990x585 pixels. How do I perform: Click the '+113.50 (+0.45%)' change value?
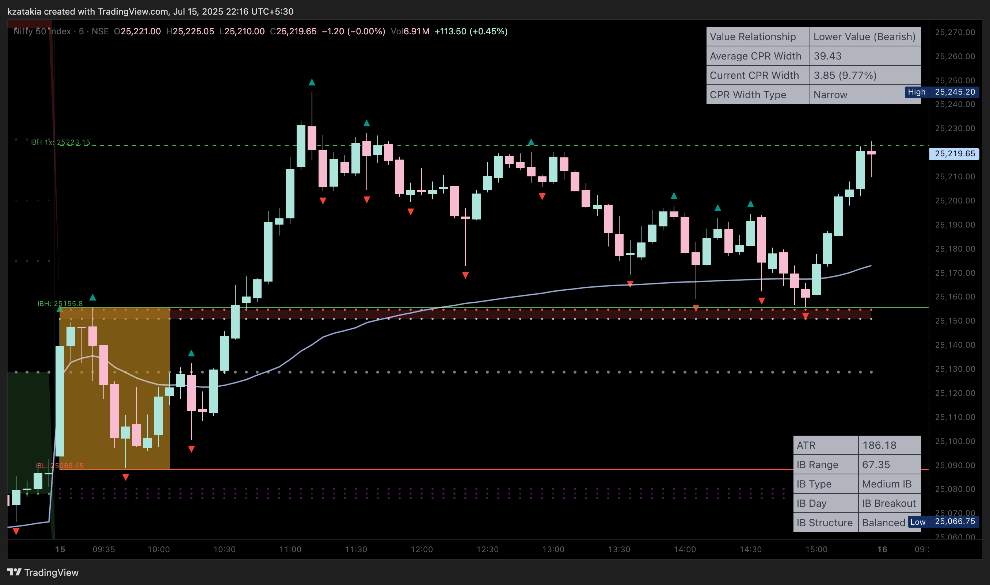point(471,31)
